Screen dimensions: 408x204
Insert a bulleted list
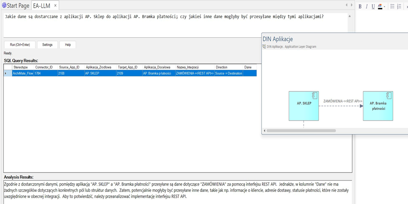pos(392,7)
